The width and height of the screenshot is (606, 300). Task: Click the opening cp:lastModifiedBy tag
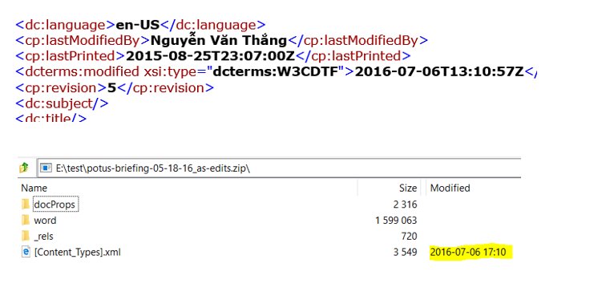83,41
